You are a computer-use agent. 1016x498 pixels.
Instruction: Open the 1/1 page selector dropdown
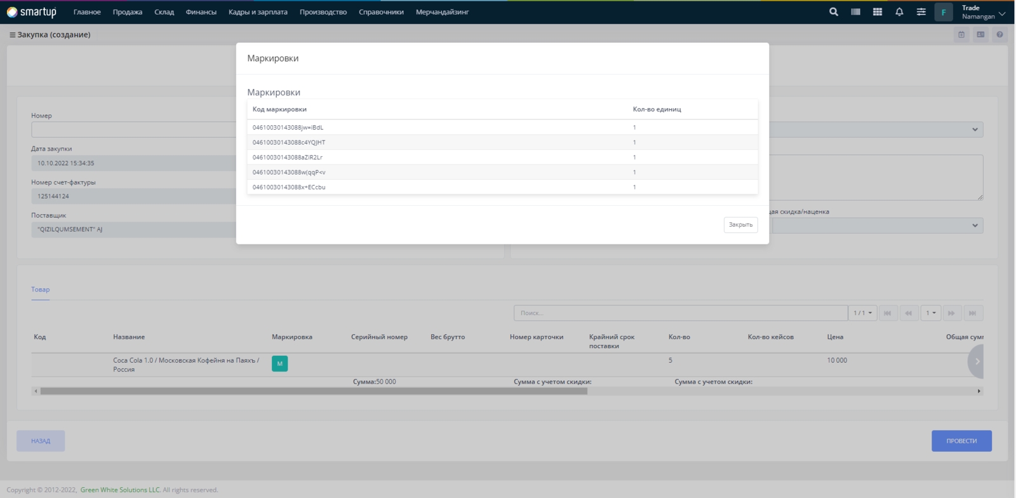pyautogui.click(x=862, y=313)
